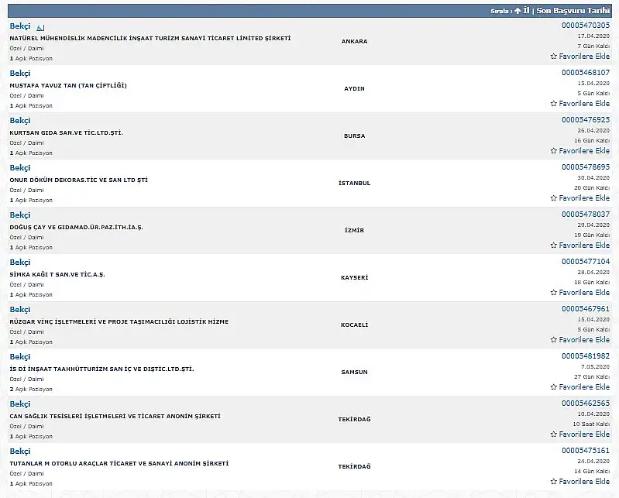Click '20 Gün Kaldı' remaining time

pos(592,188)
